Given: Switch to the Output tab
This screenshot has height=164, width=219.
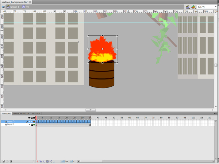Looking at the screenshot, I should 36,113.
